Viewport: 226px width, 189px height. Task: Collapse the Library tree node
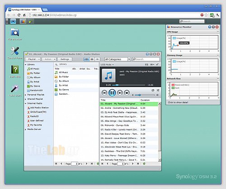pos(26,65)
